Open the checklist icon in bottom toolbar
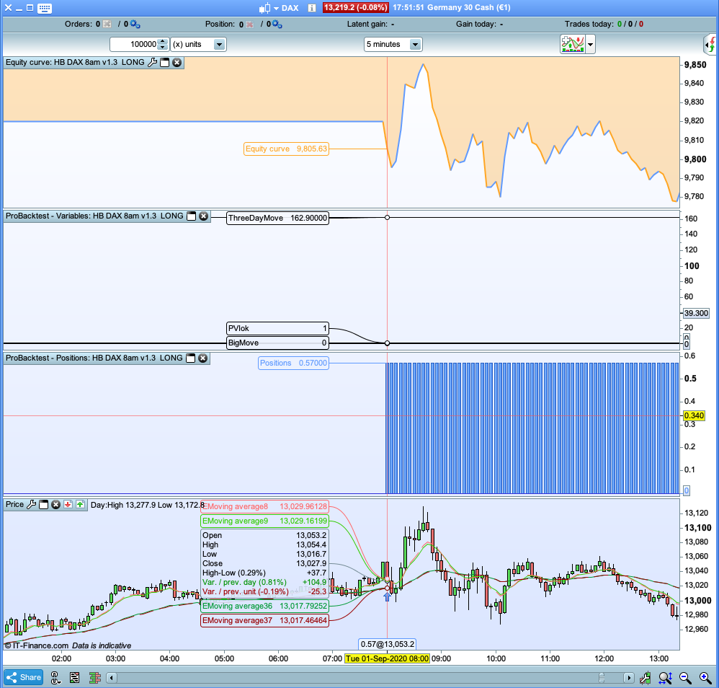This screenshot has width=719, height=688. tap(75, 677)
